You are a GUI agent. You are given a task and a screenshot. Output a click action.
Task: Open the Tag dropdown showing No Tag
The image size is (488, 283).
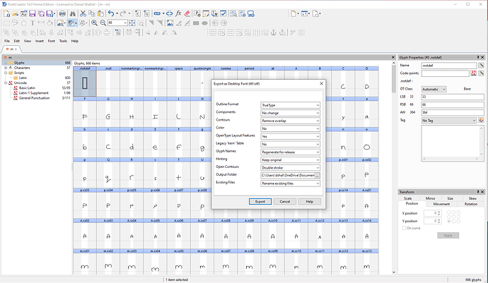click(x=449, y=120)
